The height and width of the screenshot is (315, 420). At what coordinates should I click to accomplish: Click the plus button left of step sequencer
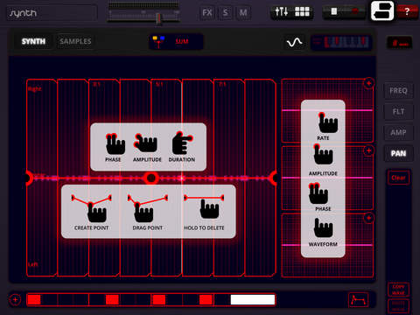coord(15,300)
